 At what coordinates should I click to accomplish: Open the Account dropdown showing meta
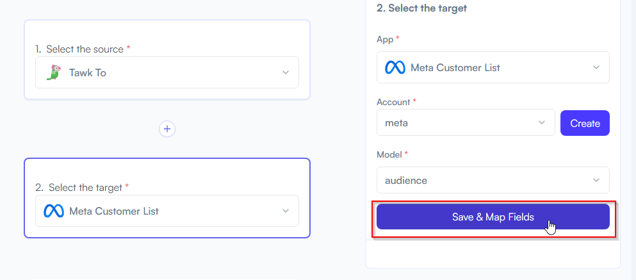466,122
